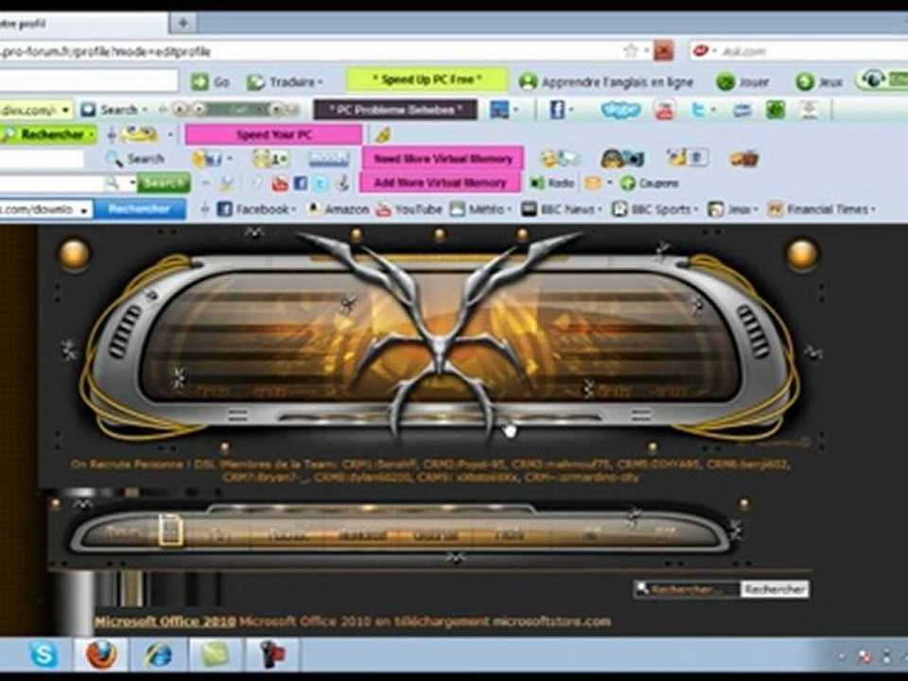Expand the dountlo search field dropdown
The width and height of the screenshot is (908, 681).
pyautogui.click(x=84, y=210)
